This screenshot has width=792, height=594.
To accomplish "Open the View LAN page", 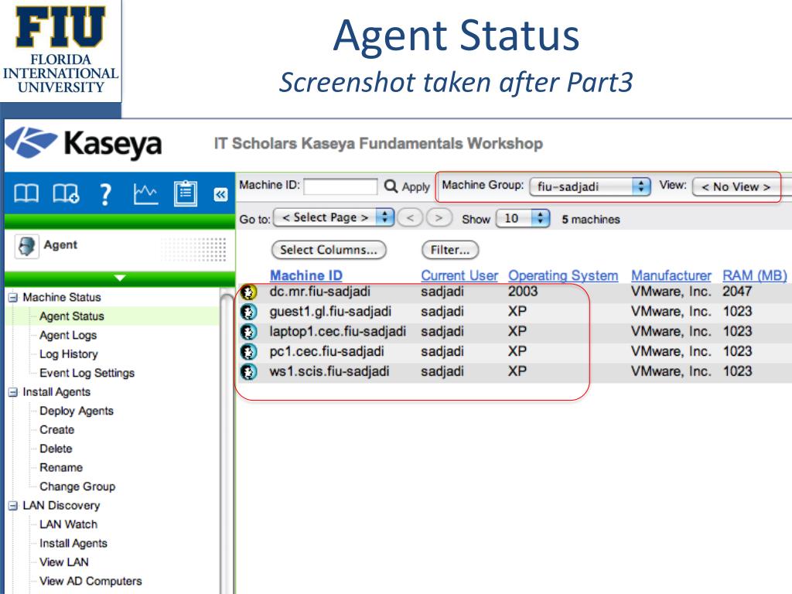I will (64, 562).
